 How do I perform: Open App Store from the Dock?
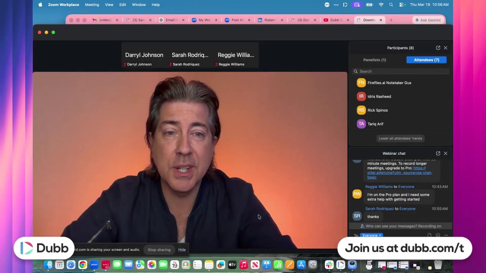(x=301, y=265)
